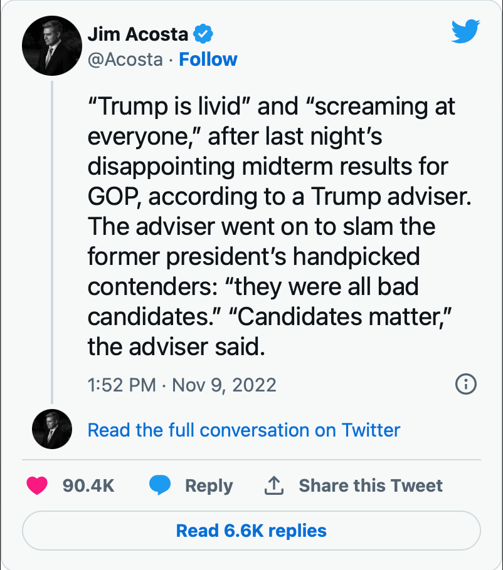Image resolution: width=503 pixels, height=570 pixels.
Task: Like the tweet with heart icon
Action: click(x=38, y=485)
